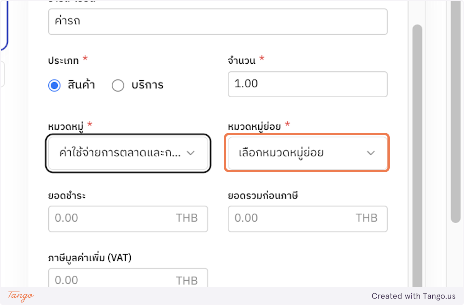Select the บริการ radio button

pos(118,85)
